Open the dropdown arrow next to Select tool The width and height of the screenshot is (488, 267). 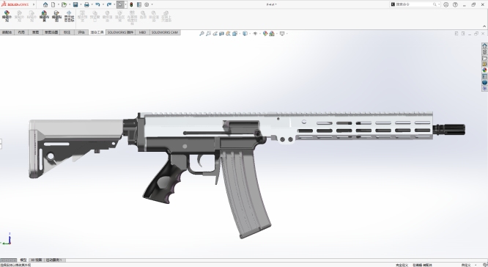pyautogui.click(x=125, y=4)
